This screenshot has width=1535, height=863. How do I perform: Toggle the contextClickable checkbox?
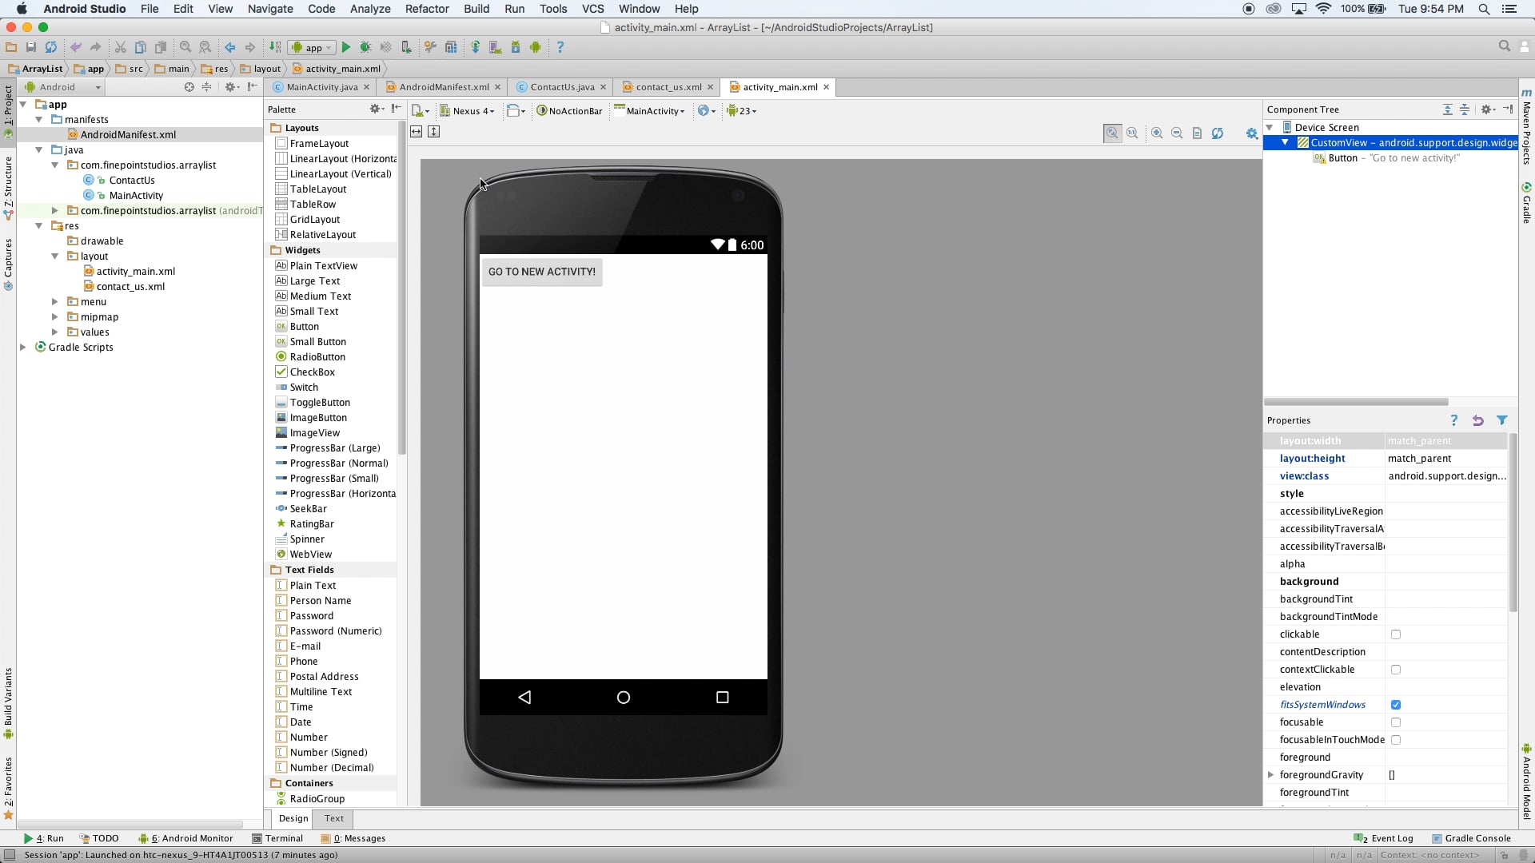(x=1396, y=670)
